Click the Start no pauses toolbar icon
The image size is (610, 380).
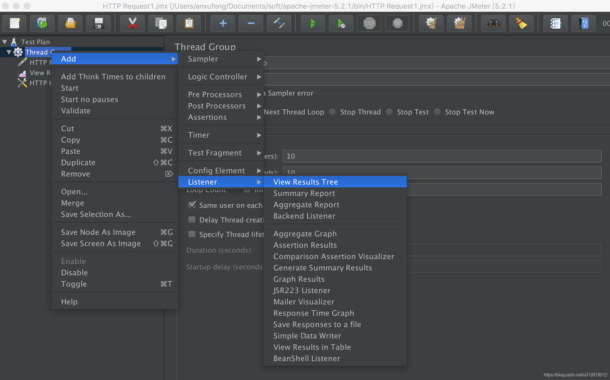pyautogui.click(x=341, y=23)
